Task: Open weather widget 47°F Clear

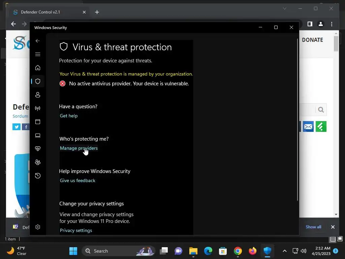Action: point(17,251)
